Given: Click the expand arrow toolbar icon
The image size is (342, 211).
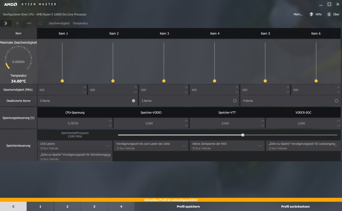Looking at the screenshot, I should click(x=6, y=23).
